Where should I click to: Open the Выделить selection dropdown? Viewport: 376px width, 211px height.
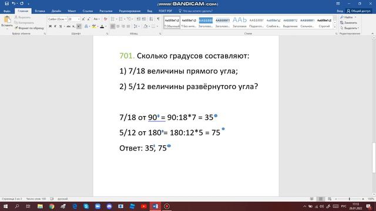(350, 28)
